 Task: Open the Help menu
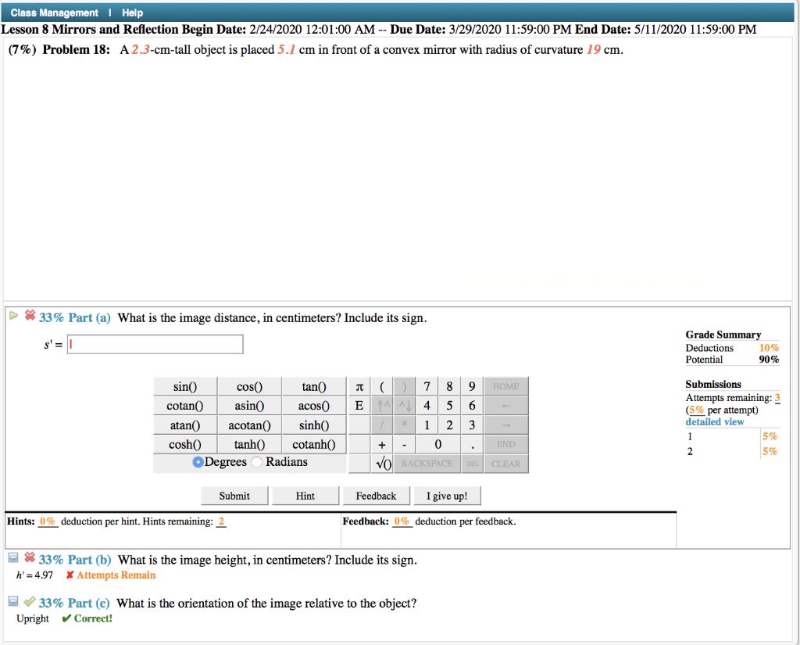(x=132, y=12)
